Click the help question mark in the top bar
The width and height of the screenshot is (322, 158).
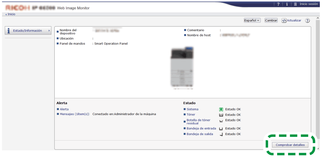coord(278,4)
